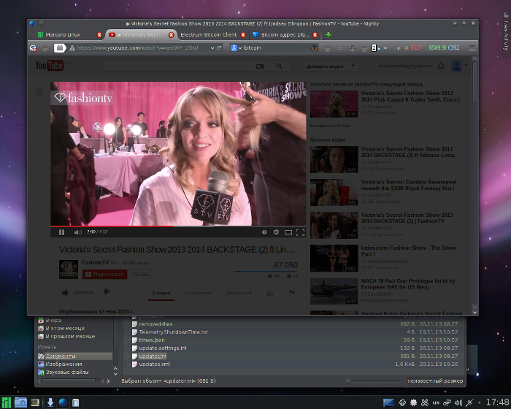Expand the arrow beside 'Добавить видео'

point(353,66)
